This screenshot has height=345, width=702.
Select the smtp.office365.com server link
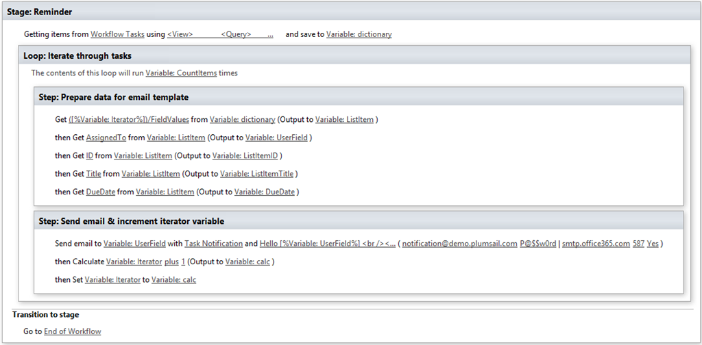point(595,244)
